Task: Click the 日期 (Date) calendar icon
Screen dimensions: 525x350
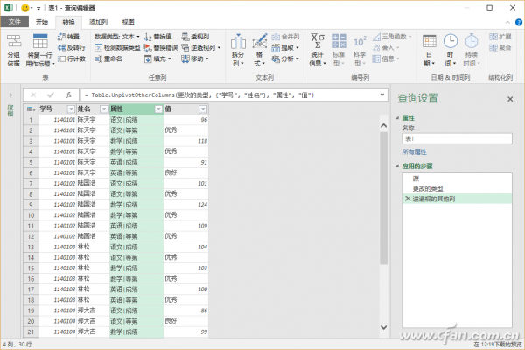Action: pyautogui.click(x=428, y=44)
